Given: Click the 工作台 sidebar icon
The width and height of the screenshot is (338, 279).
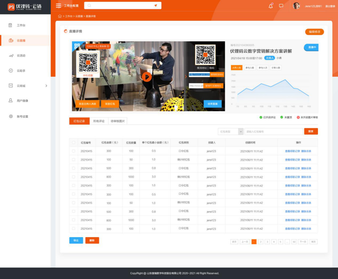Looking at the screenshot, I should pos(11,25).
